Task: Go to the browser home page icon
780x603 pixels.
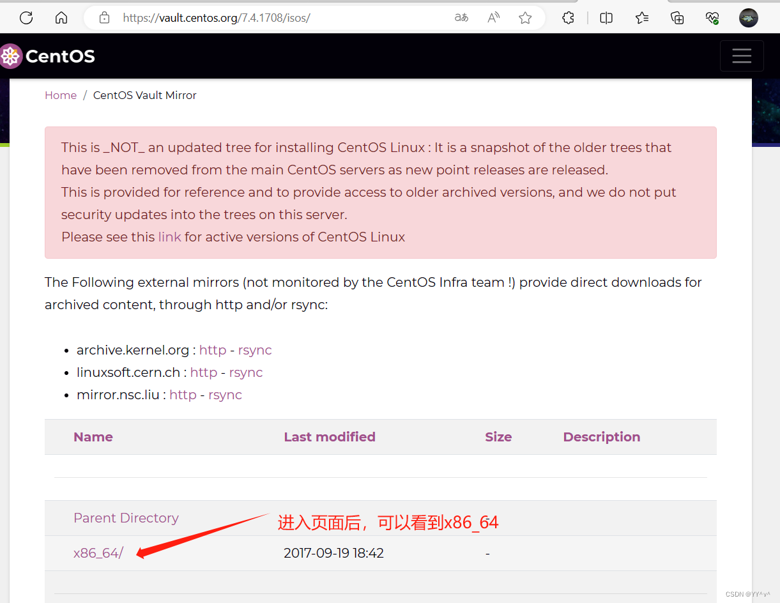Action: tap(61, 18)
